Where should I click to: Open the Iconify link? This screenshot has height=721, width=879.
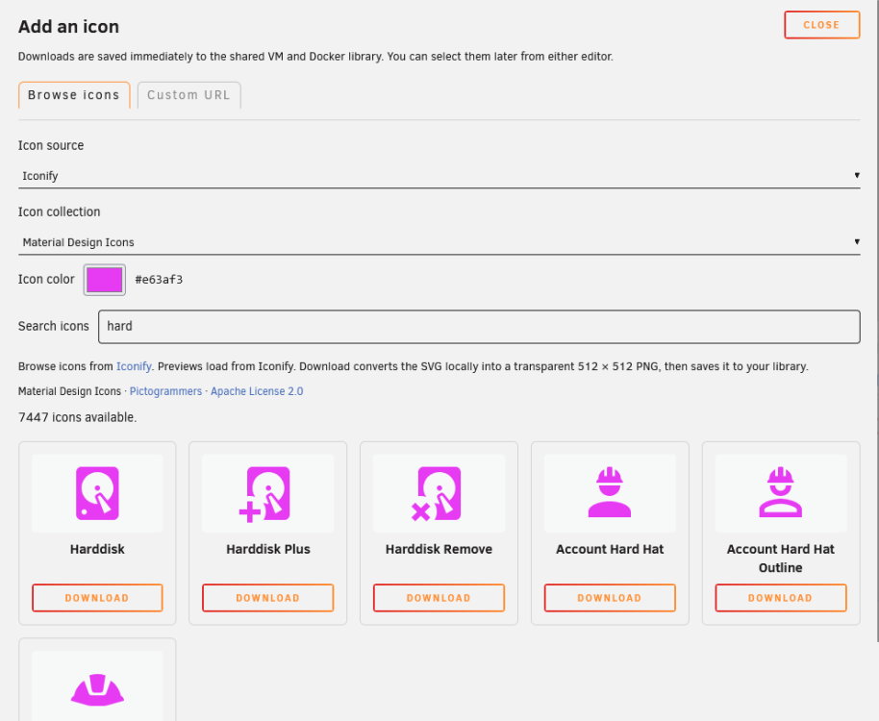[x=134, y=366]
